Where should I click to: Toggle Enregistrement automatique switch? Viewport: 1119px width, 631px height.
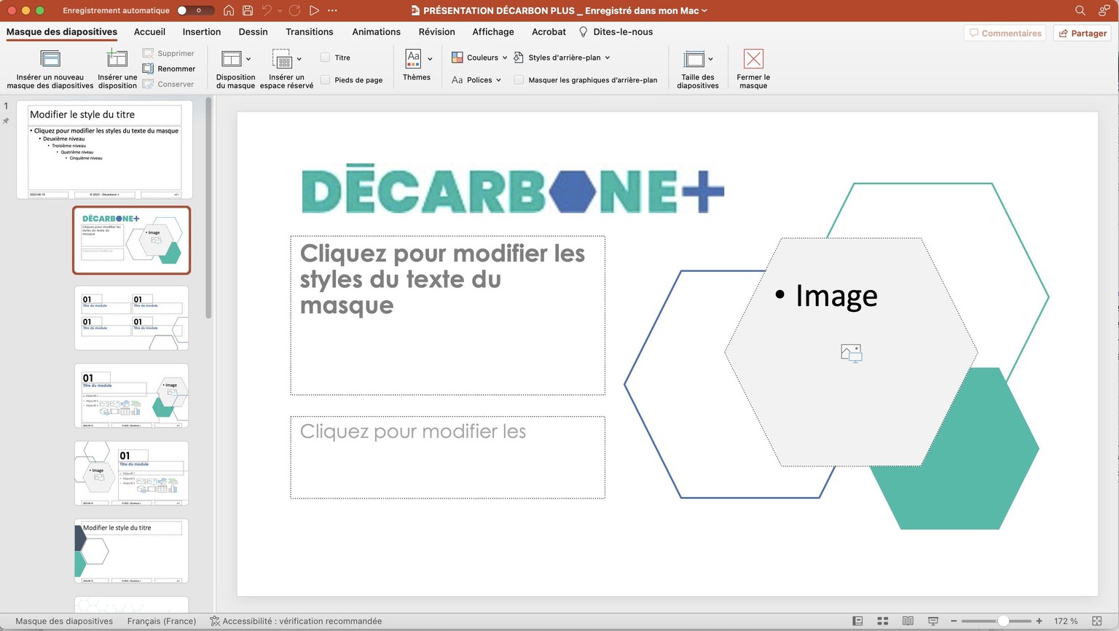[x=195, y=10]
